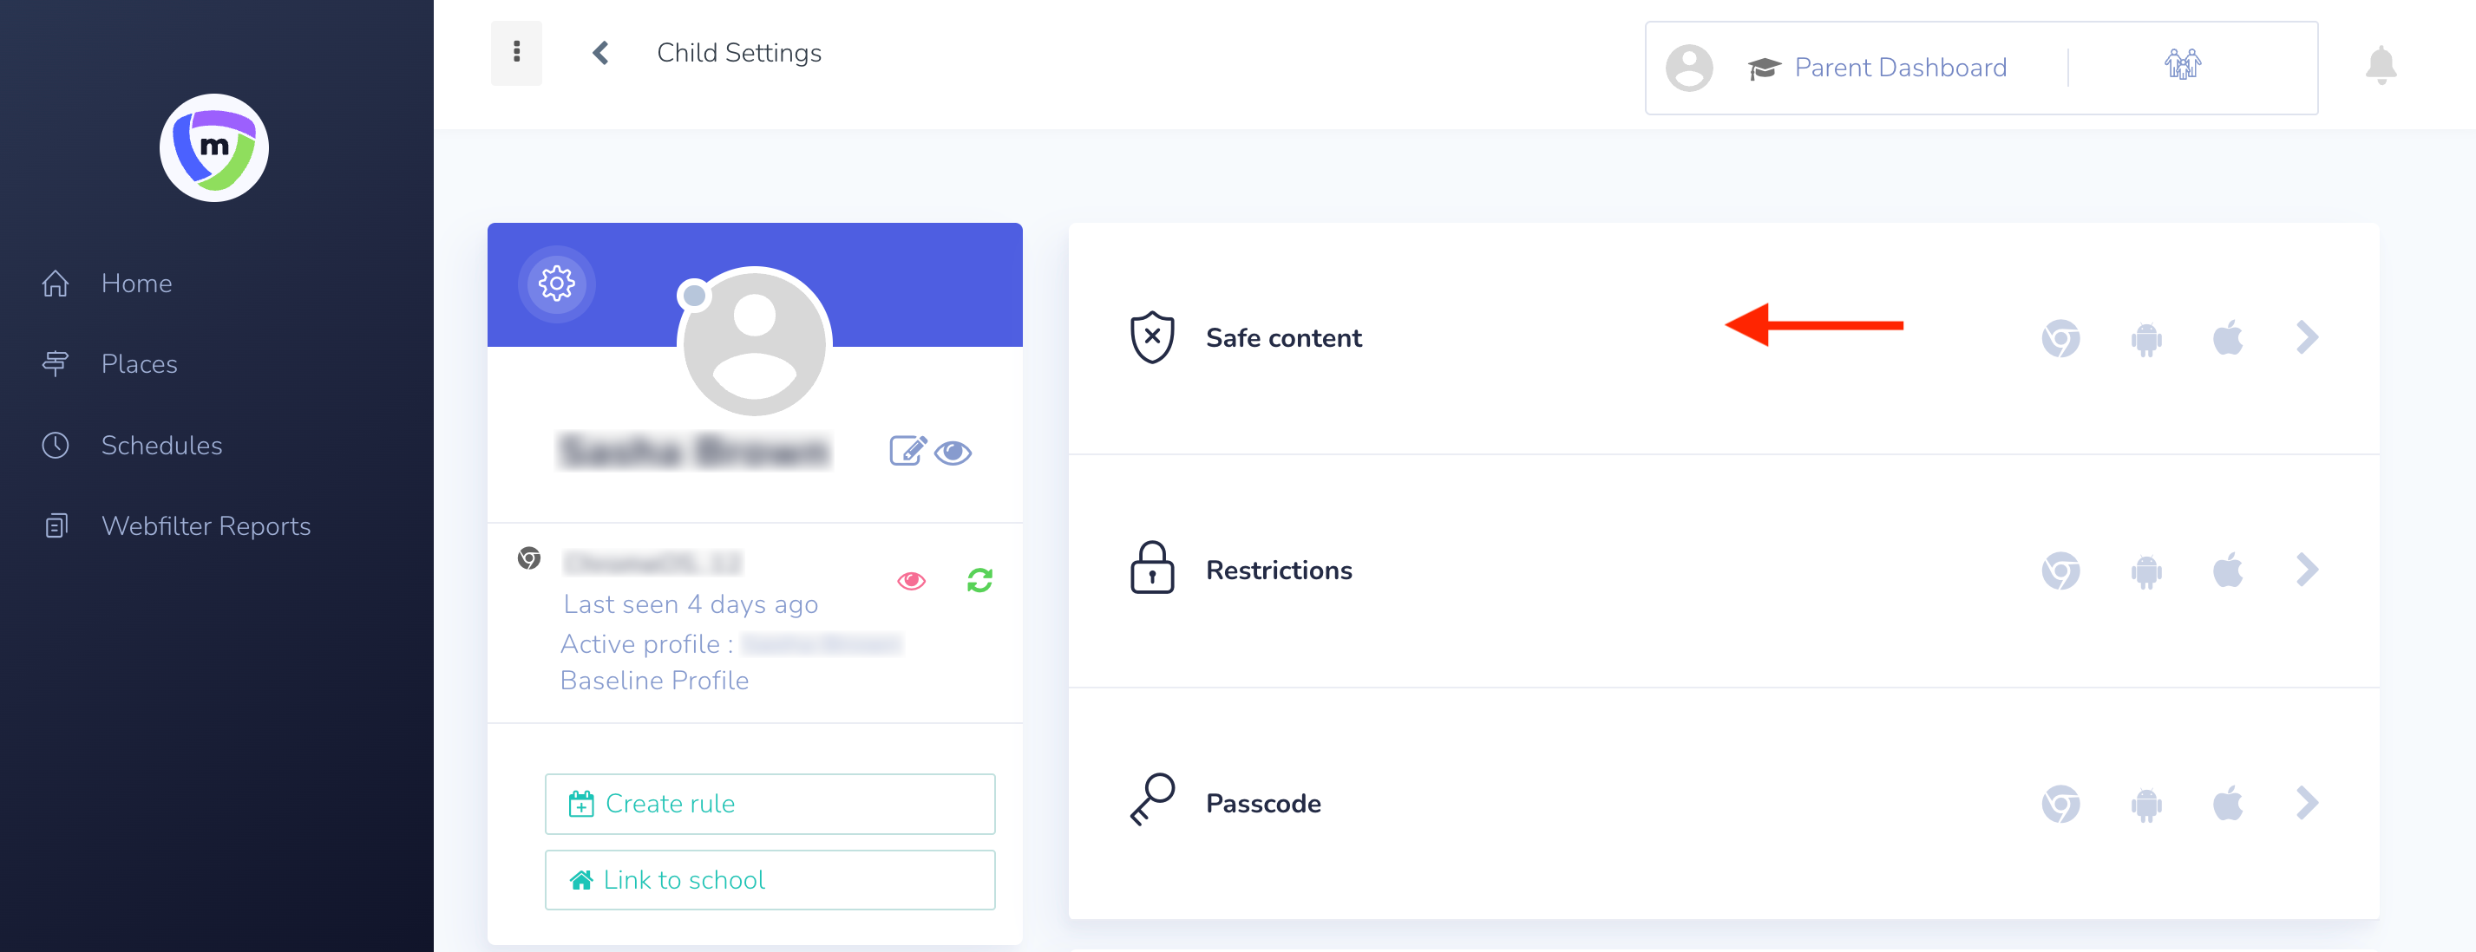This screenshot has height=952, width=2476.
Task: Go back with the arrow beside Child Settings
Action: 600,53
